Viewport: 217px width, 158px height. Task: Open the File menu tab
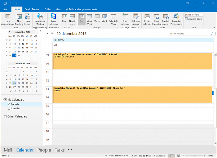6,10
